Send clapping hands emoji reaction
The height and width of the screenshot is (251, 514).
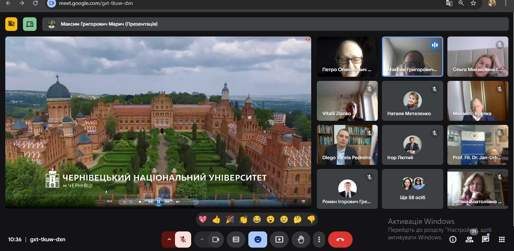click(x=243, y=219)
